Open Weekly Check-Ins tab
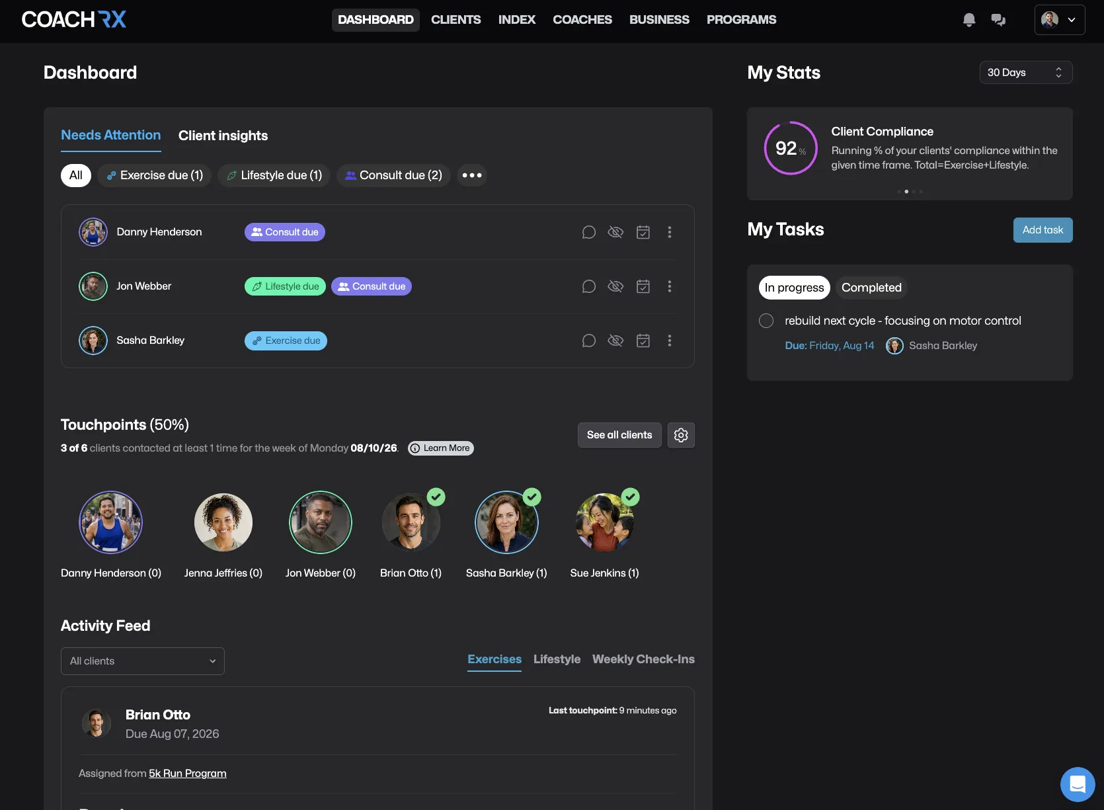 (x=643, y=659)
